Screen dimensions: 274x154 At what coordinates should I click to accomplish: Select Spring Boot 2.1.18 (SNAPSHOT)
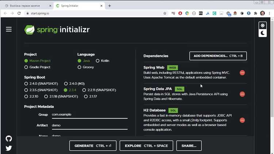click(46, 97)
